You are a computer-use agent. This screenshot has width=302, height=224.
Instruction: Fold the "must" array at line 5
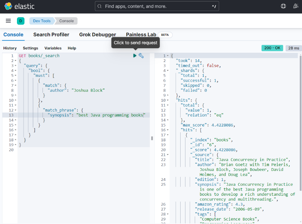tap(16, 75)
